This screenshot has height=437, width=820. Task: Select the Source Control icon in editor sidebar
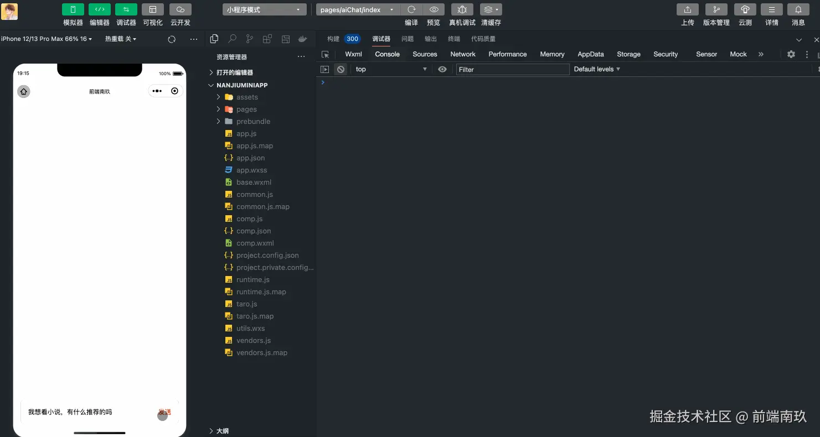pyautogui.click(x=250, y=39)
